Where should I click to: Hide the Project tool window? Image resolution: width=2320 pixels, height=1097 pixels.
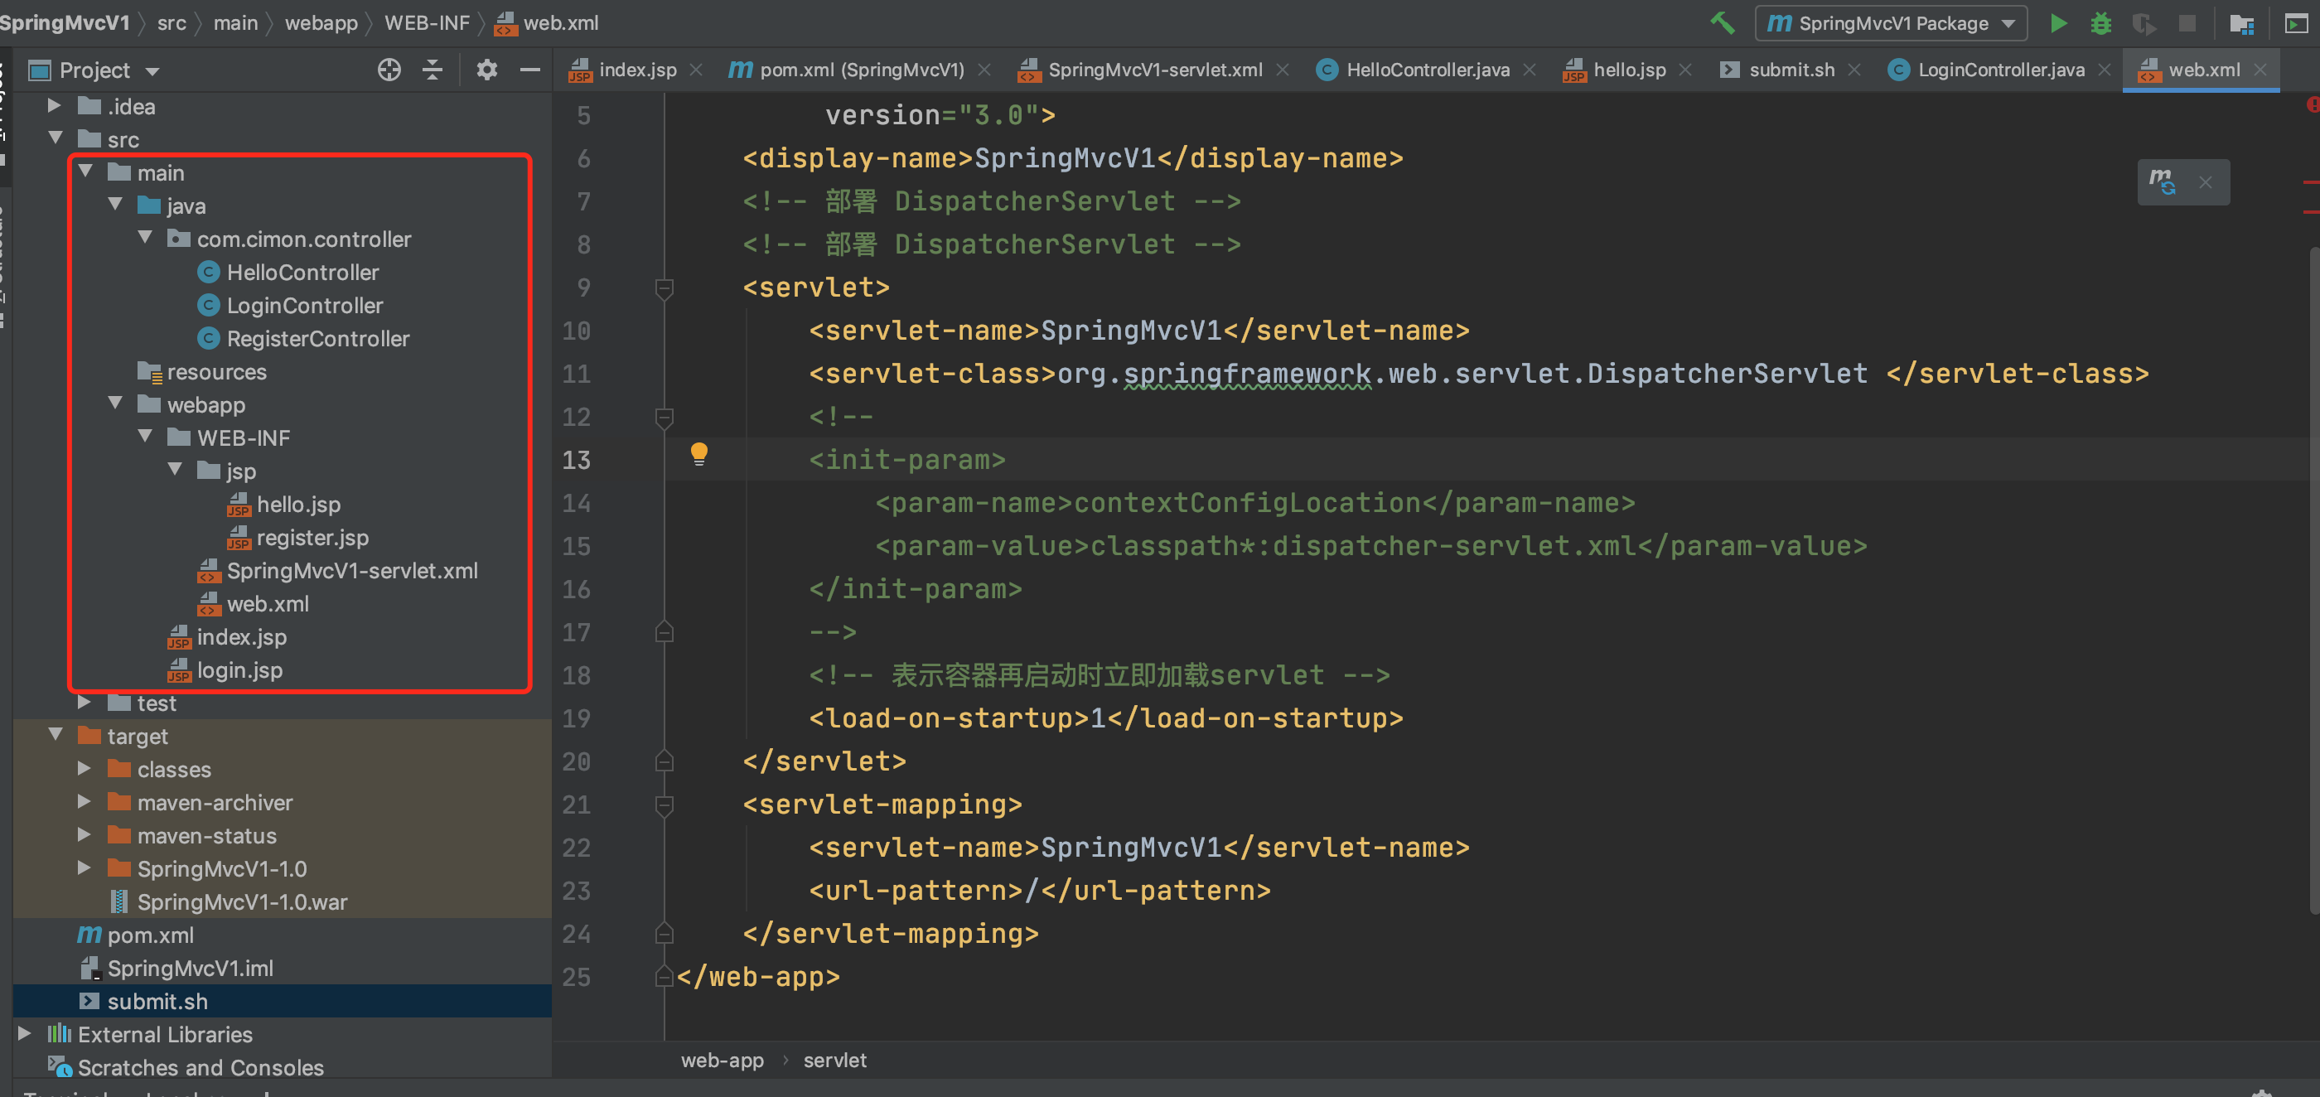[x=530, y=70]
